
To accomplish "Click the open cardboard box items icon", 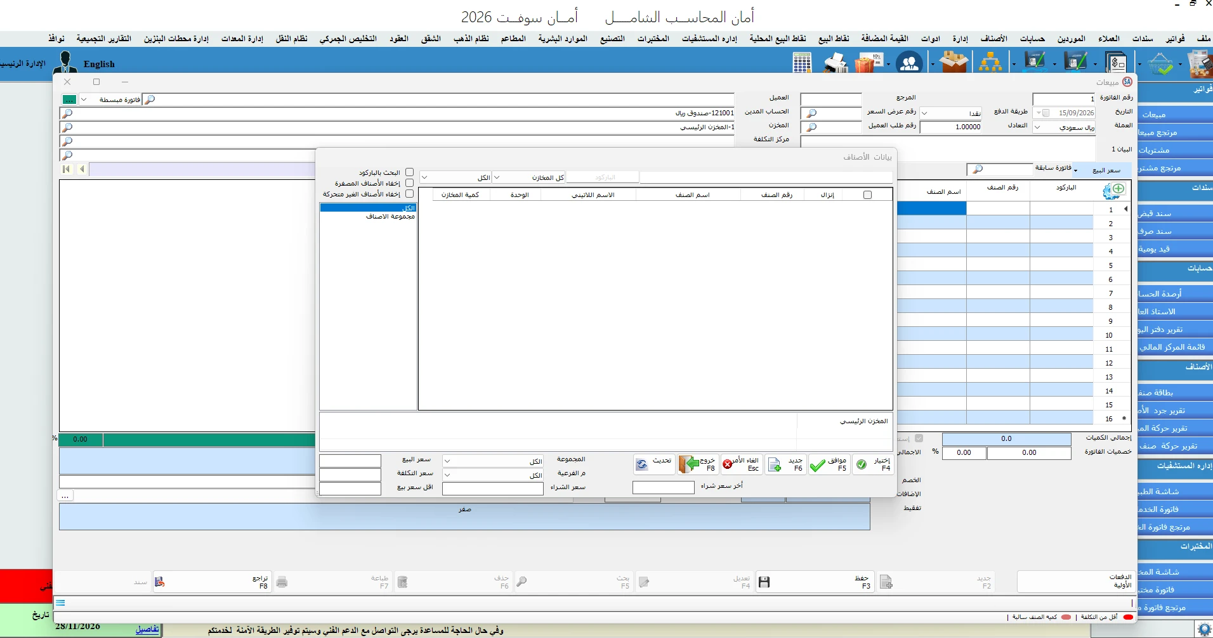I will [954, 63].
